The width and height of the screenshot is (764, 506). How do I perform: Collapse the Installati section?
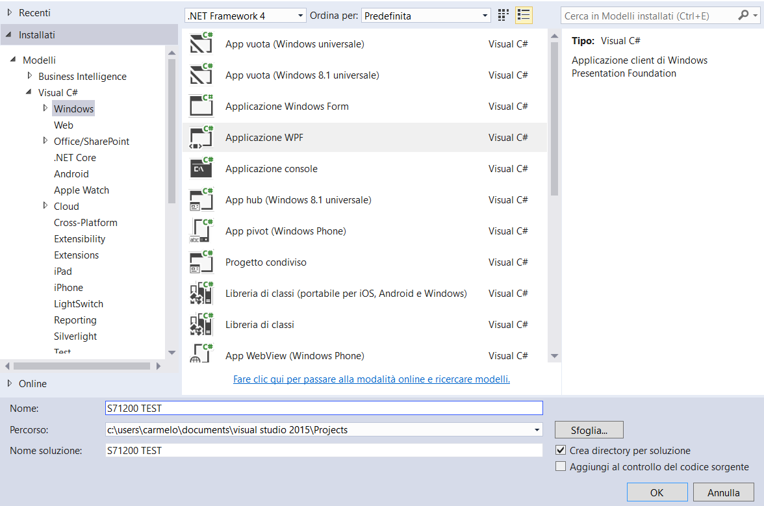point(8,34)
